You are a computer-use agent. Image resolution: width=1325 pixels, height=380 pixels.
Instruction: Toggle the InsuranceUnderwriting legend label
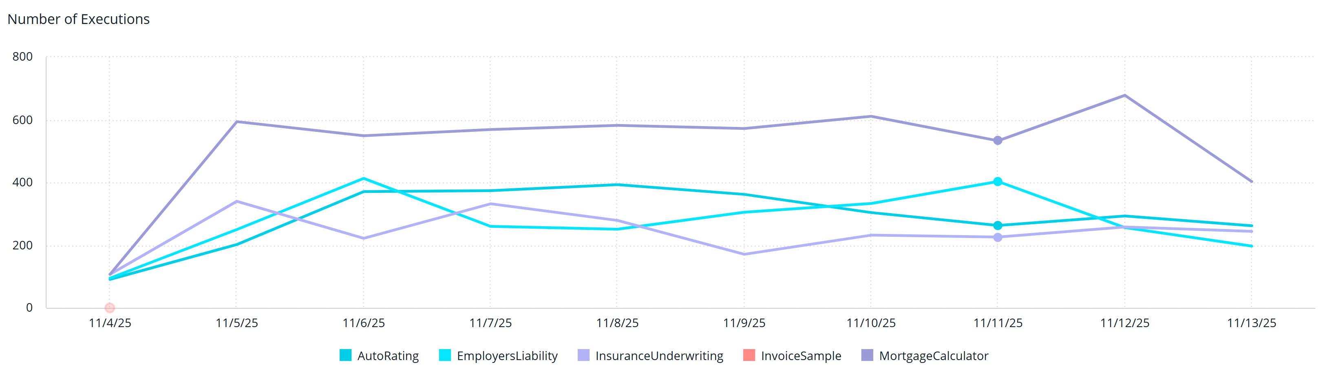(x=659, y=356)
